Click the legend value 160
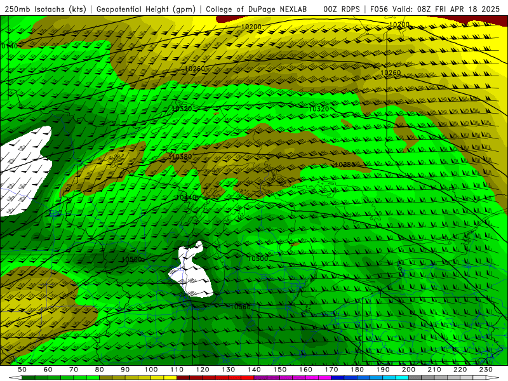 click(x=306, y=370)
